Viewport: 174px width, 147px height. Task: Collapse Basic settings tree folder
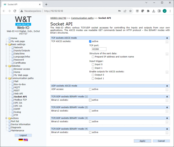[6, 44]
